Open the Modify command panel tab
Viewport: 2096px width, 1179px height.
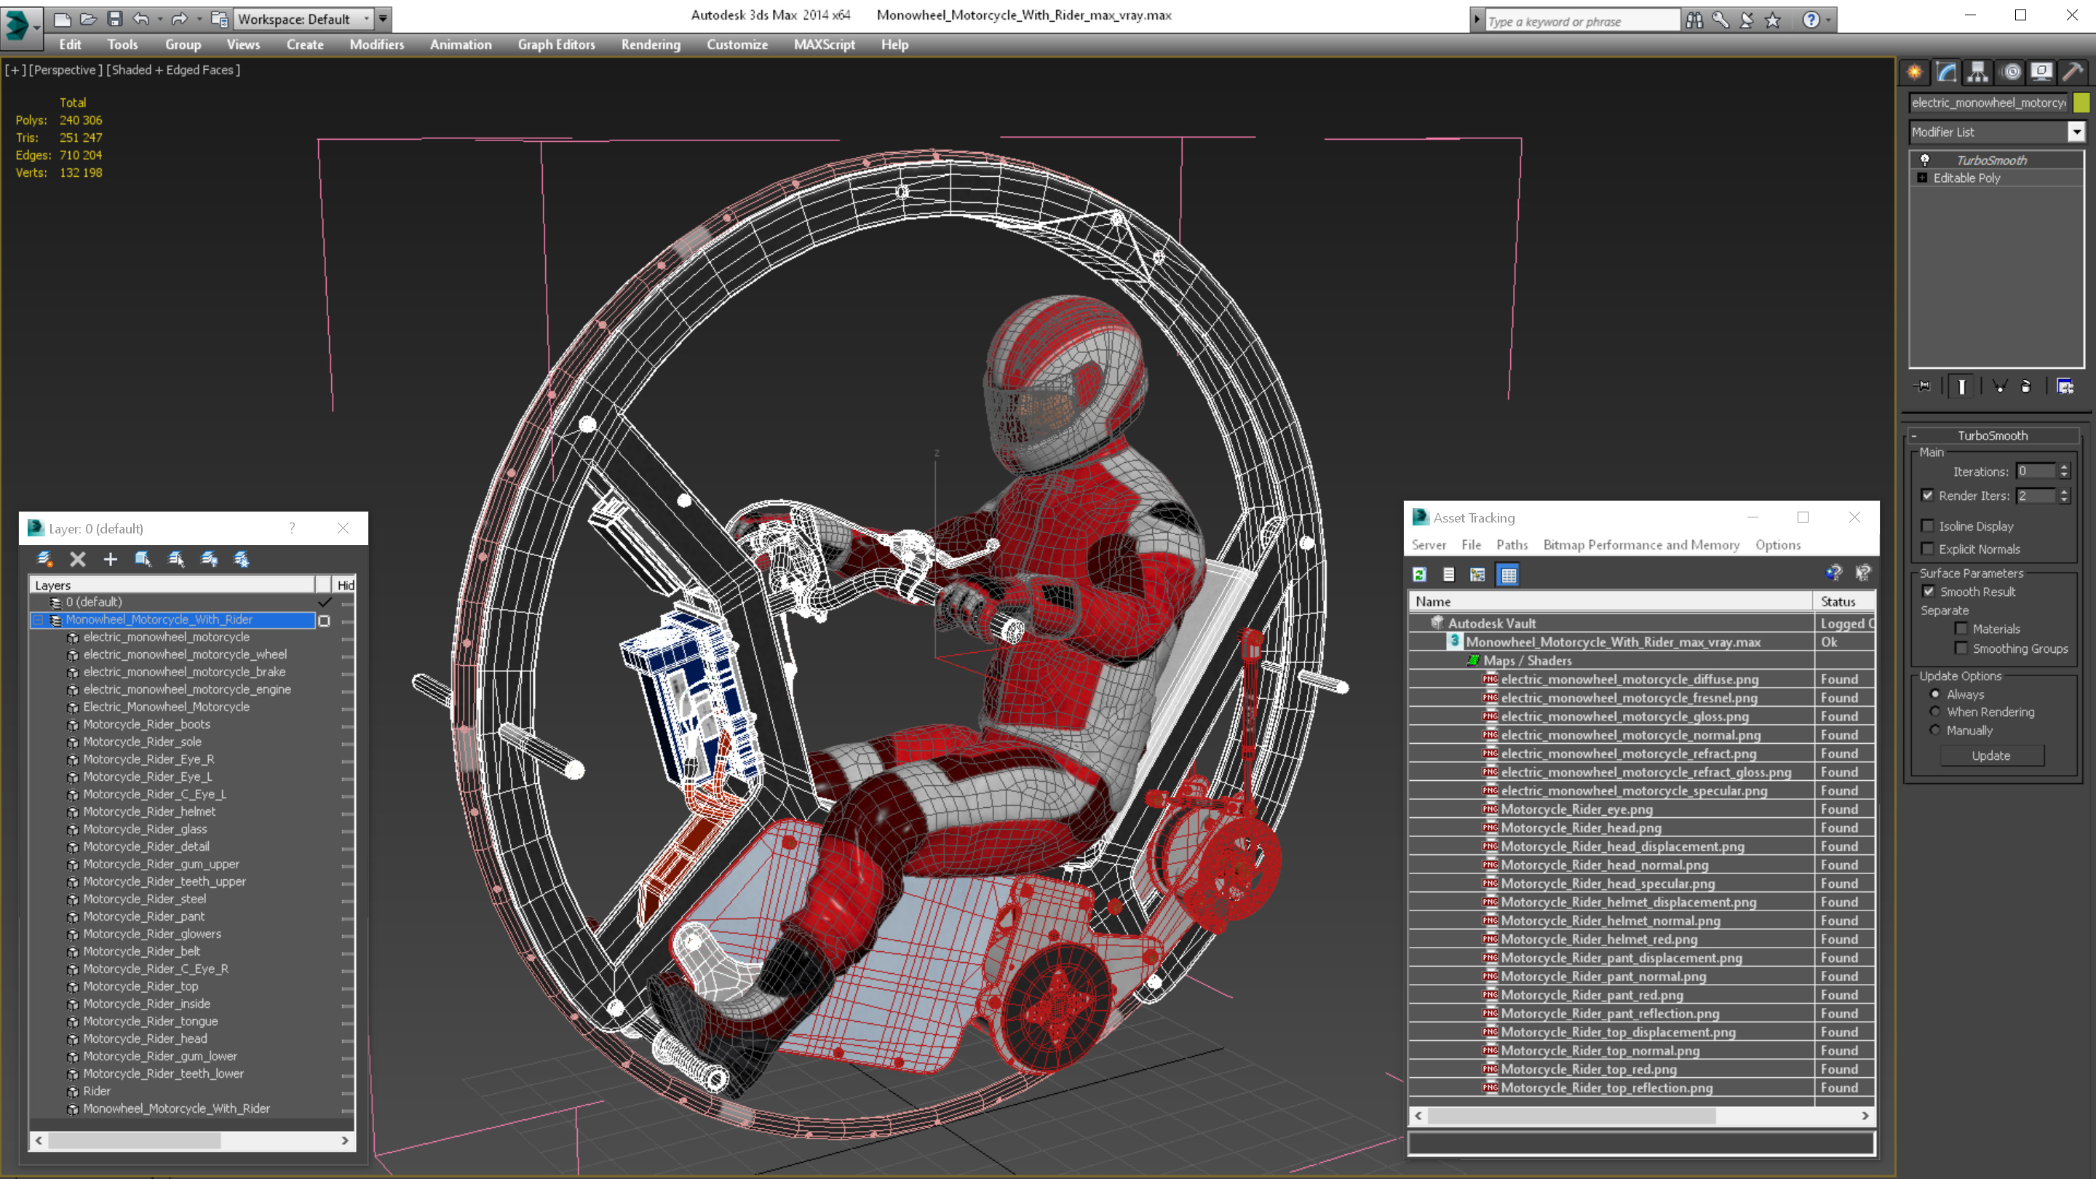pos(1946,71)
